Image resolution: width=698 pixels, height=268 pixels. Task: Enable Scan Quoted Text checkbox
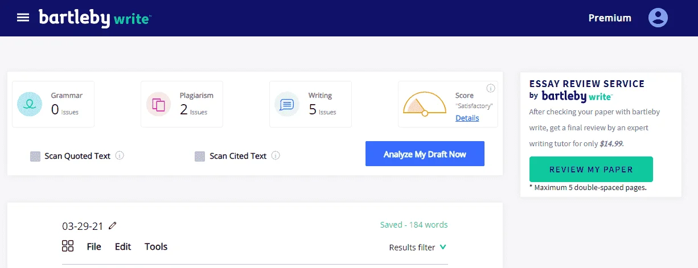(x=35, y=156)
